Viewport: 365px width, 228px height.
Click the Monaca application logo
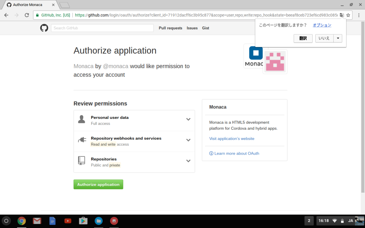254,56
